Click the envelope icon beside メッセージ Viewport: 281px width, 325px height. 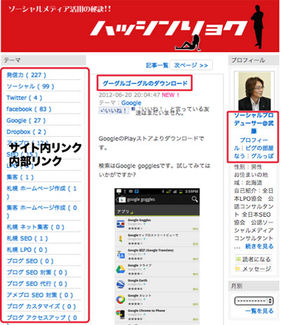[237, 269]
